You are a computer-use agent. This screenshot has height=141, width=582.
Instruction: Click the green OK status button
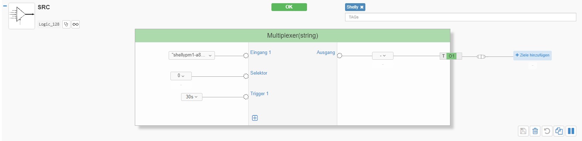click(x=289, y=7)
